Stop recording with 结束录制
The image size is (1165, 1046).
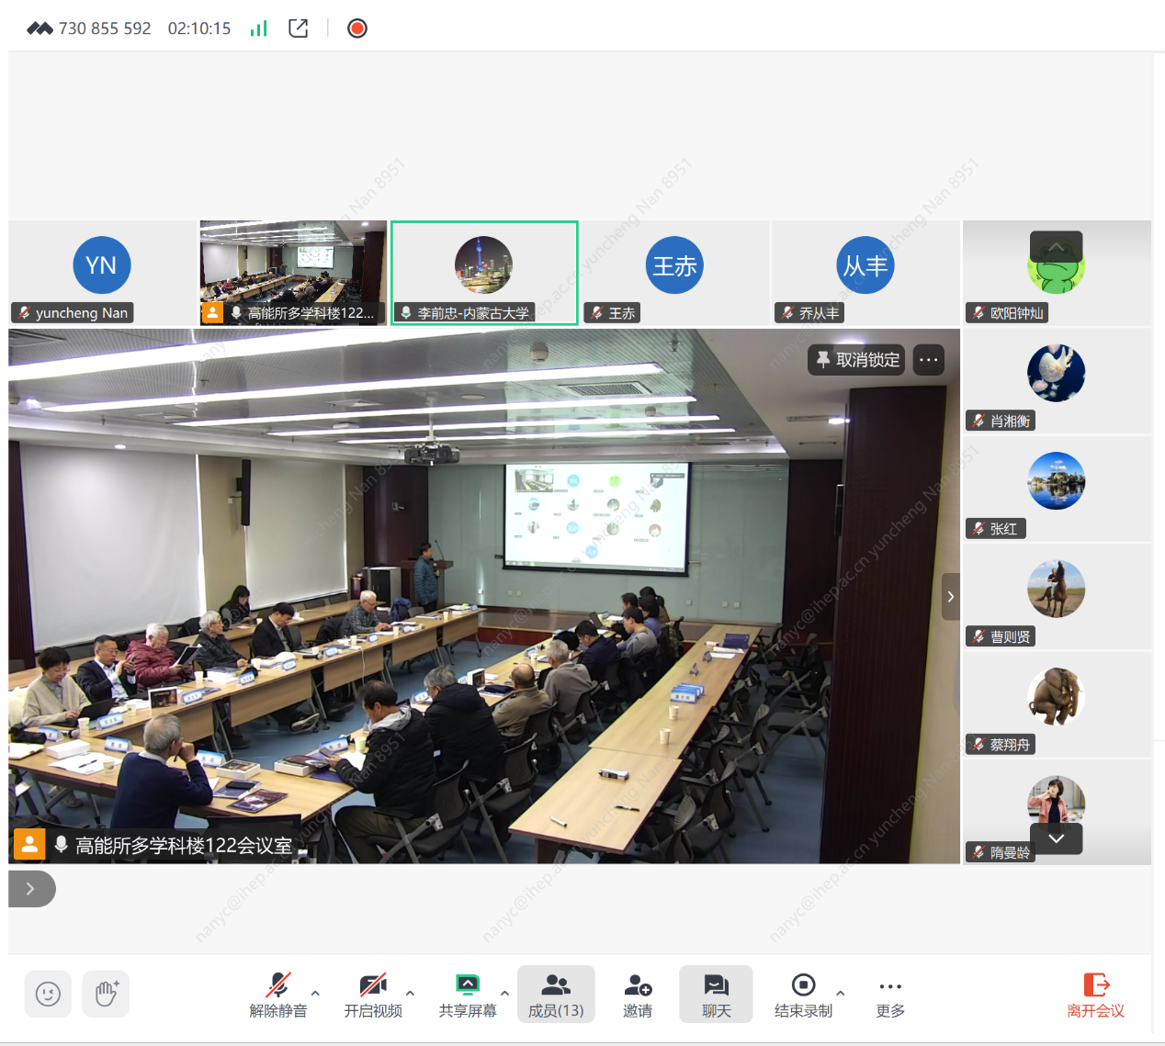pos(803,995)
